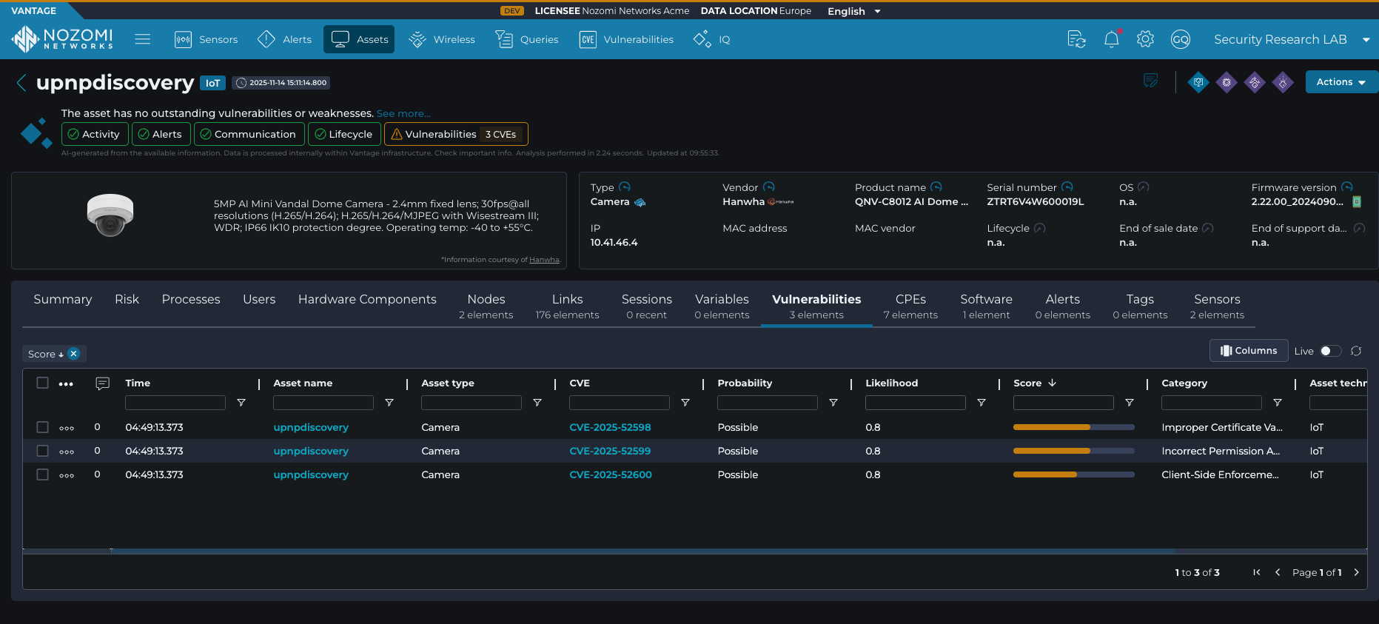Switch to the Risk tab

[x=127, y=299]
